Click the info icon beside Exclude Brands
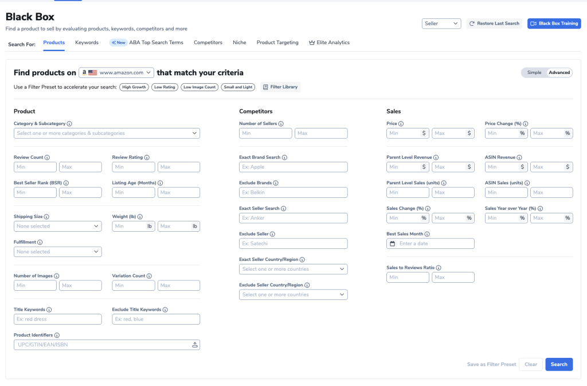This screenshot has width=587, height=386. click(276, 183)
